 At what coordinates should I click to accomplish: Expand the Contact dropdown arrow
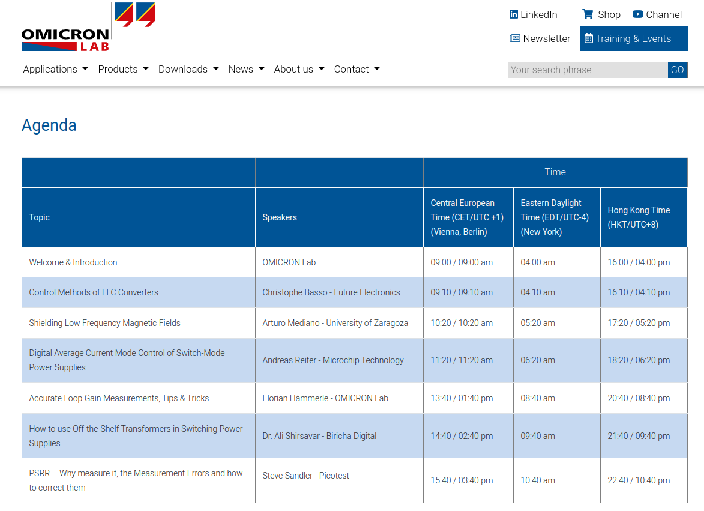click(x=377, y=69)
